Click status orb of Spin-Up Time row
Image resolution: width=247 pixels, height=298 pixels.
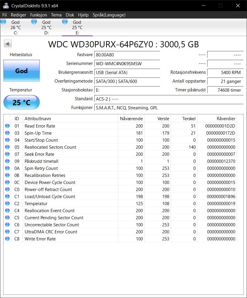pyautogui.click(x=7, y=133)
